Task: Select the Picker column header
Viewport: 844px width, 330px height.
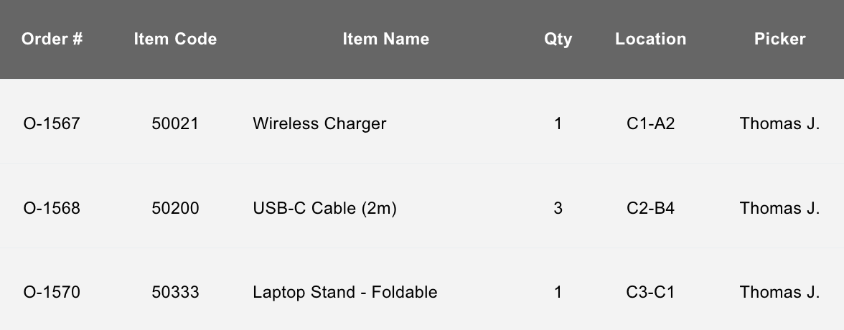Action: coord(779,39)
